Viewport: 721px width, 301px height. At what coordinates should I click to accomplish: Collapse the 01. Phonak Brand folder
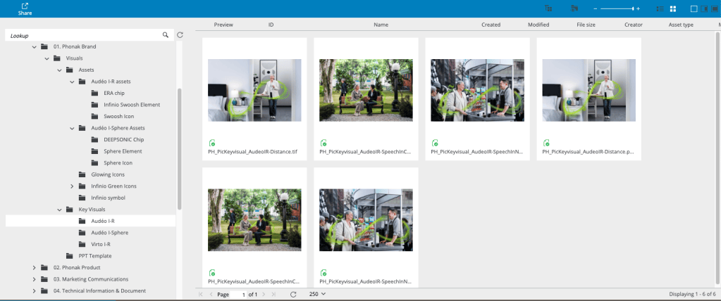(x=34, y=47)
